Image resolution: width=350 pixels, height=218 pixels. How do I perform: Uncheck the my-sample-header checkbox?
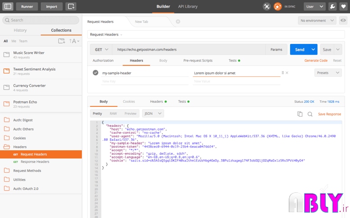95,73
